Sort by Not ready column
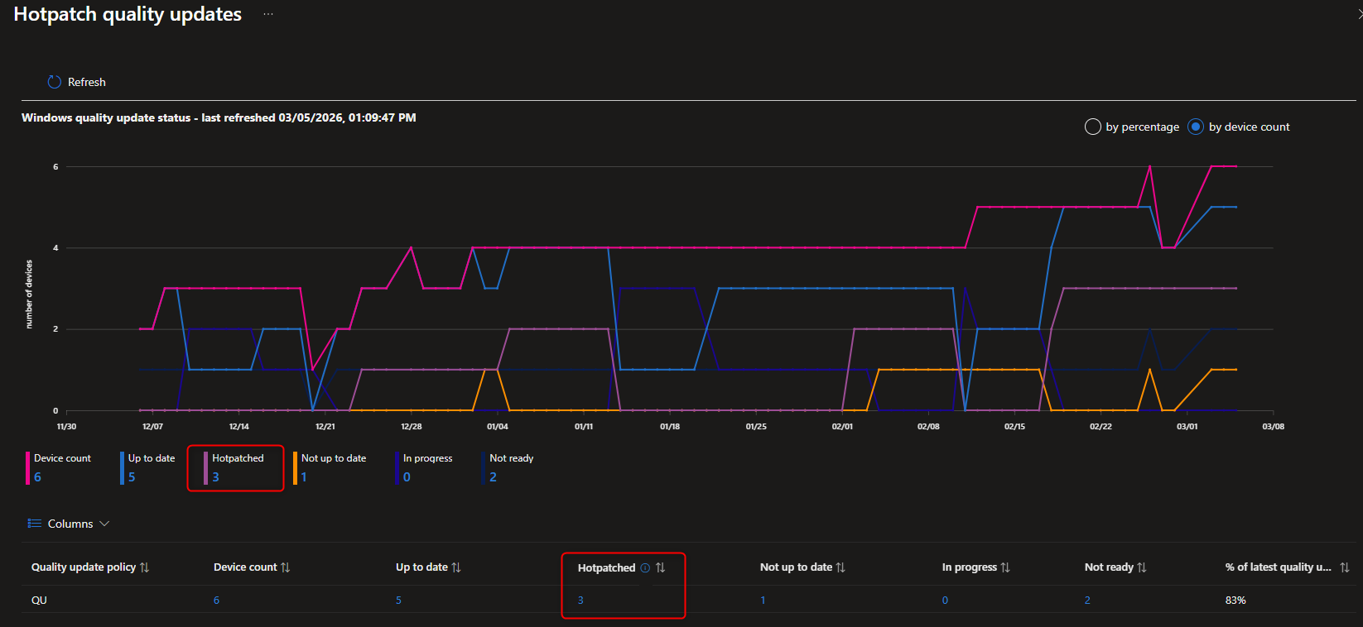Image resolution: width=1363 pixels, height=627 pixels. coord(1142,567)
